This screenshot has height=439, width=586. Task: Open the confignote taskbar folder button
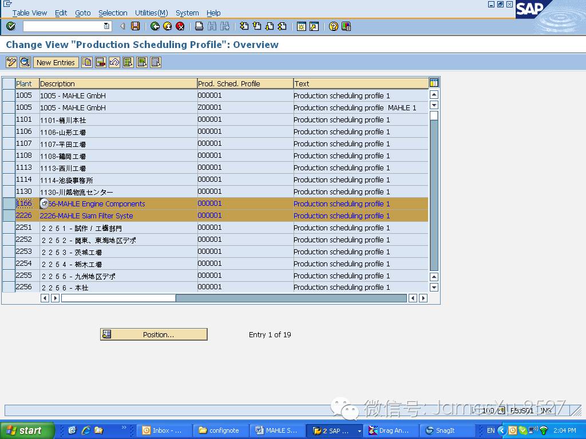coord(220,430)
